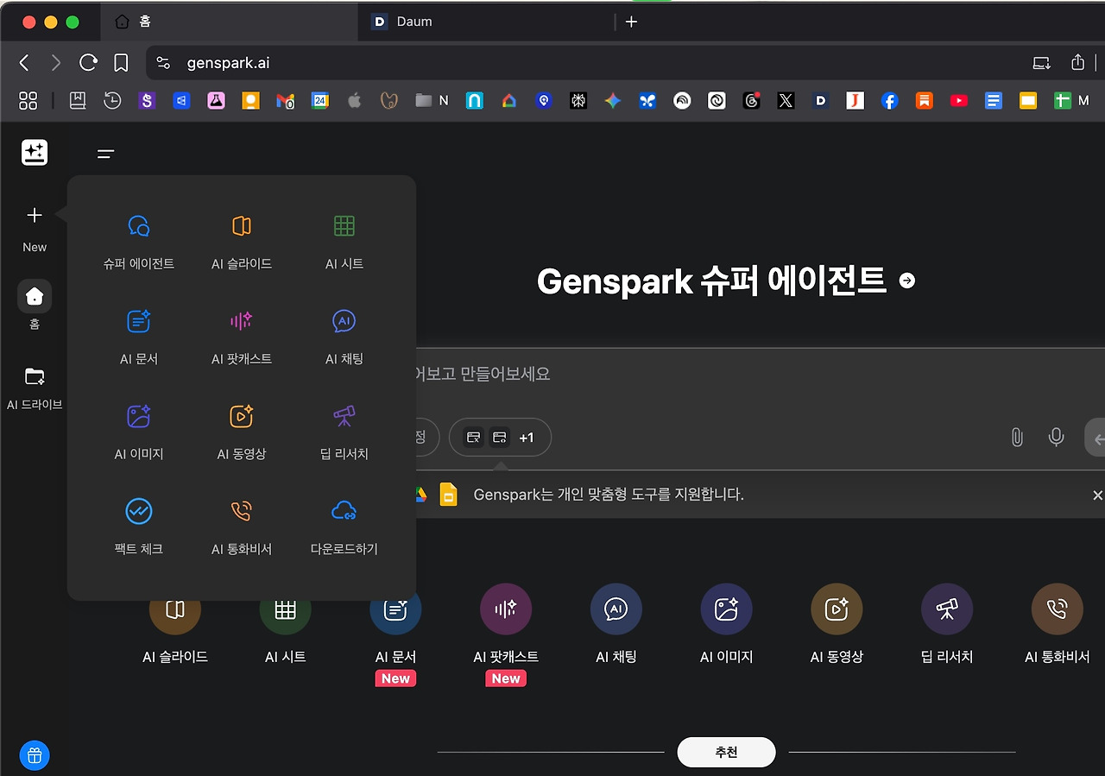Image resolution: width=1105 pixels, height=776 pixels.
Task: Choose 딥 리서치 telescope icon in popup
Action: pyautogui.click(x=344, y=417)
